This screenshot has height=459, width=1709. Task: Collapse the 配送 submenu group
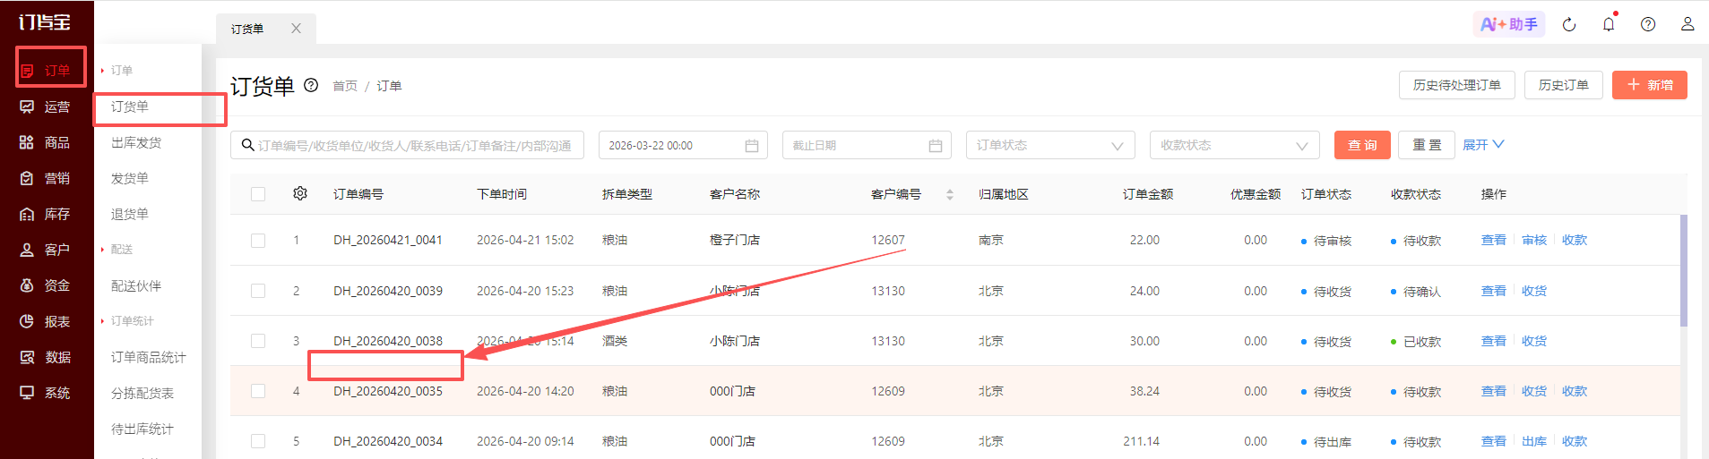pos(117,249)
